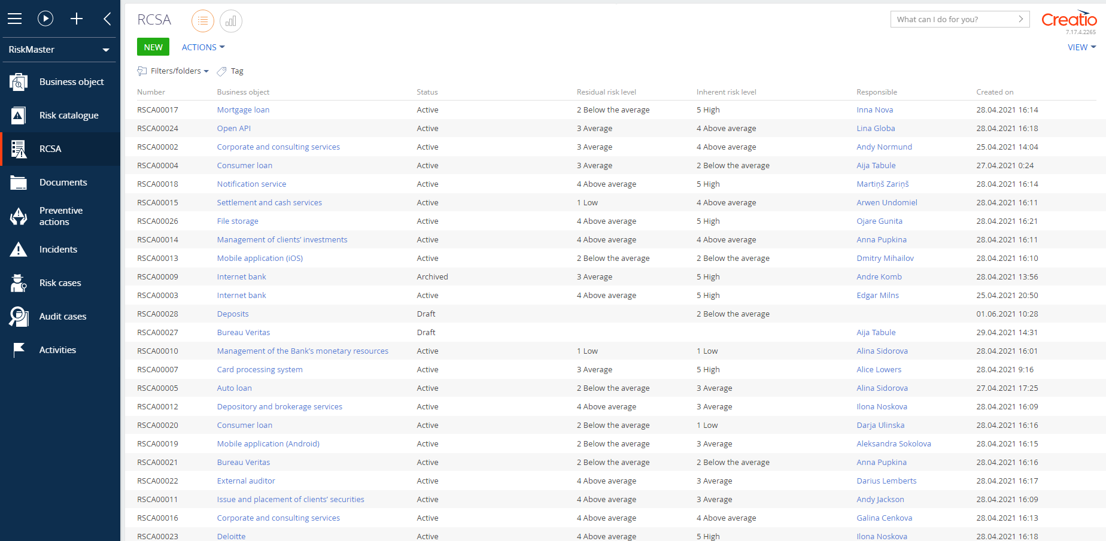Screen dimensions: 1106x541
Task: Switch to analytics chart view
Action: (x=230, y=21)
